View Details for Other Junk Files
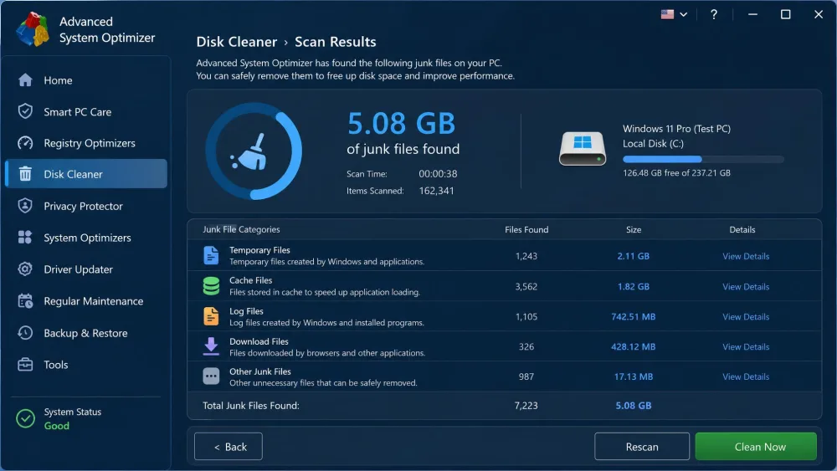The width and height of the screenshot is (837, 471). 746,376
